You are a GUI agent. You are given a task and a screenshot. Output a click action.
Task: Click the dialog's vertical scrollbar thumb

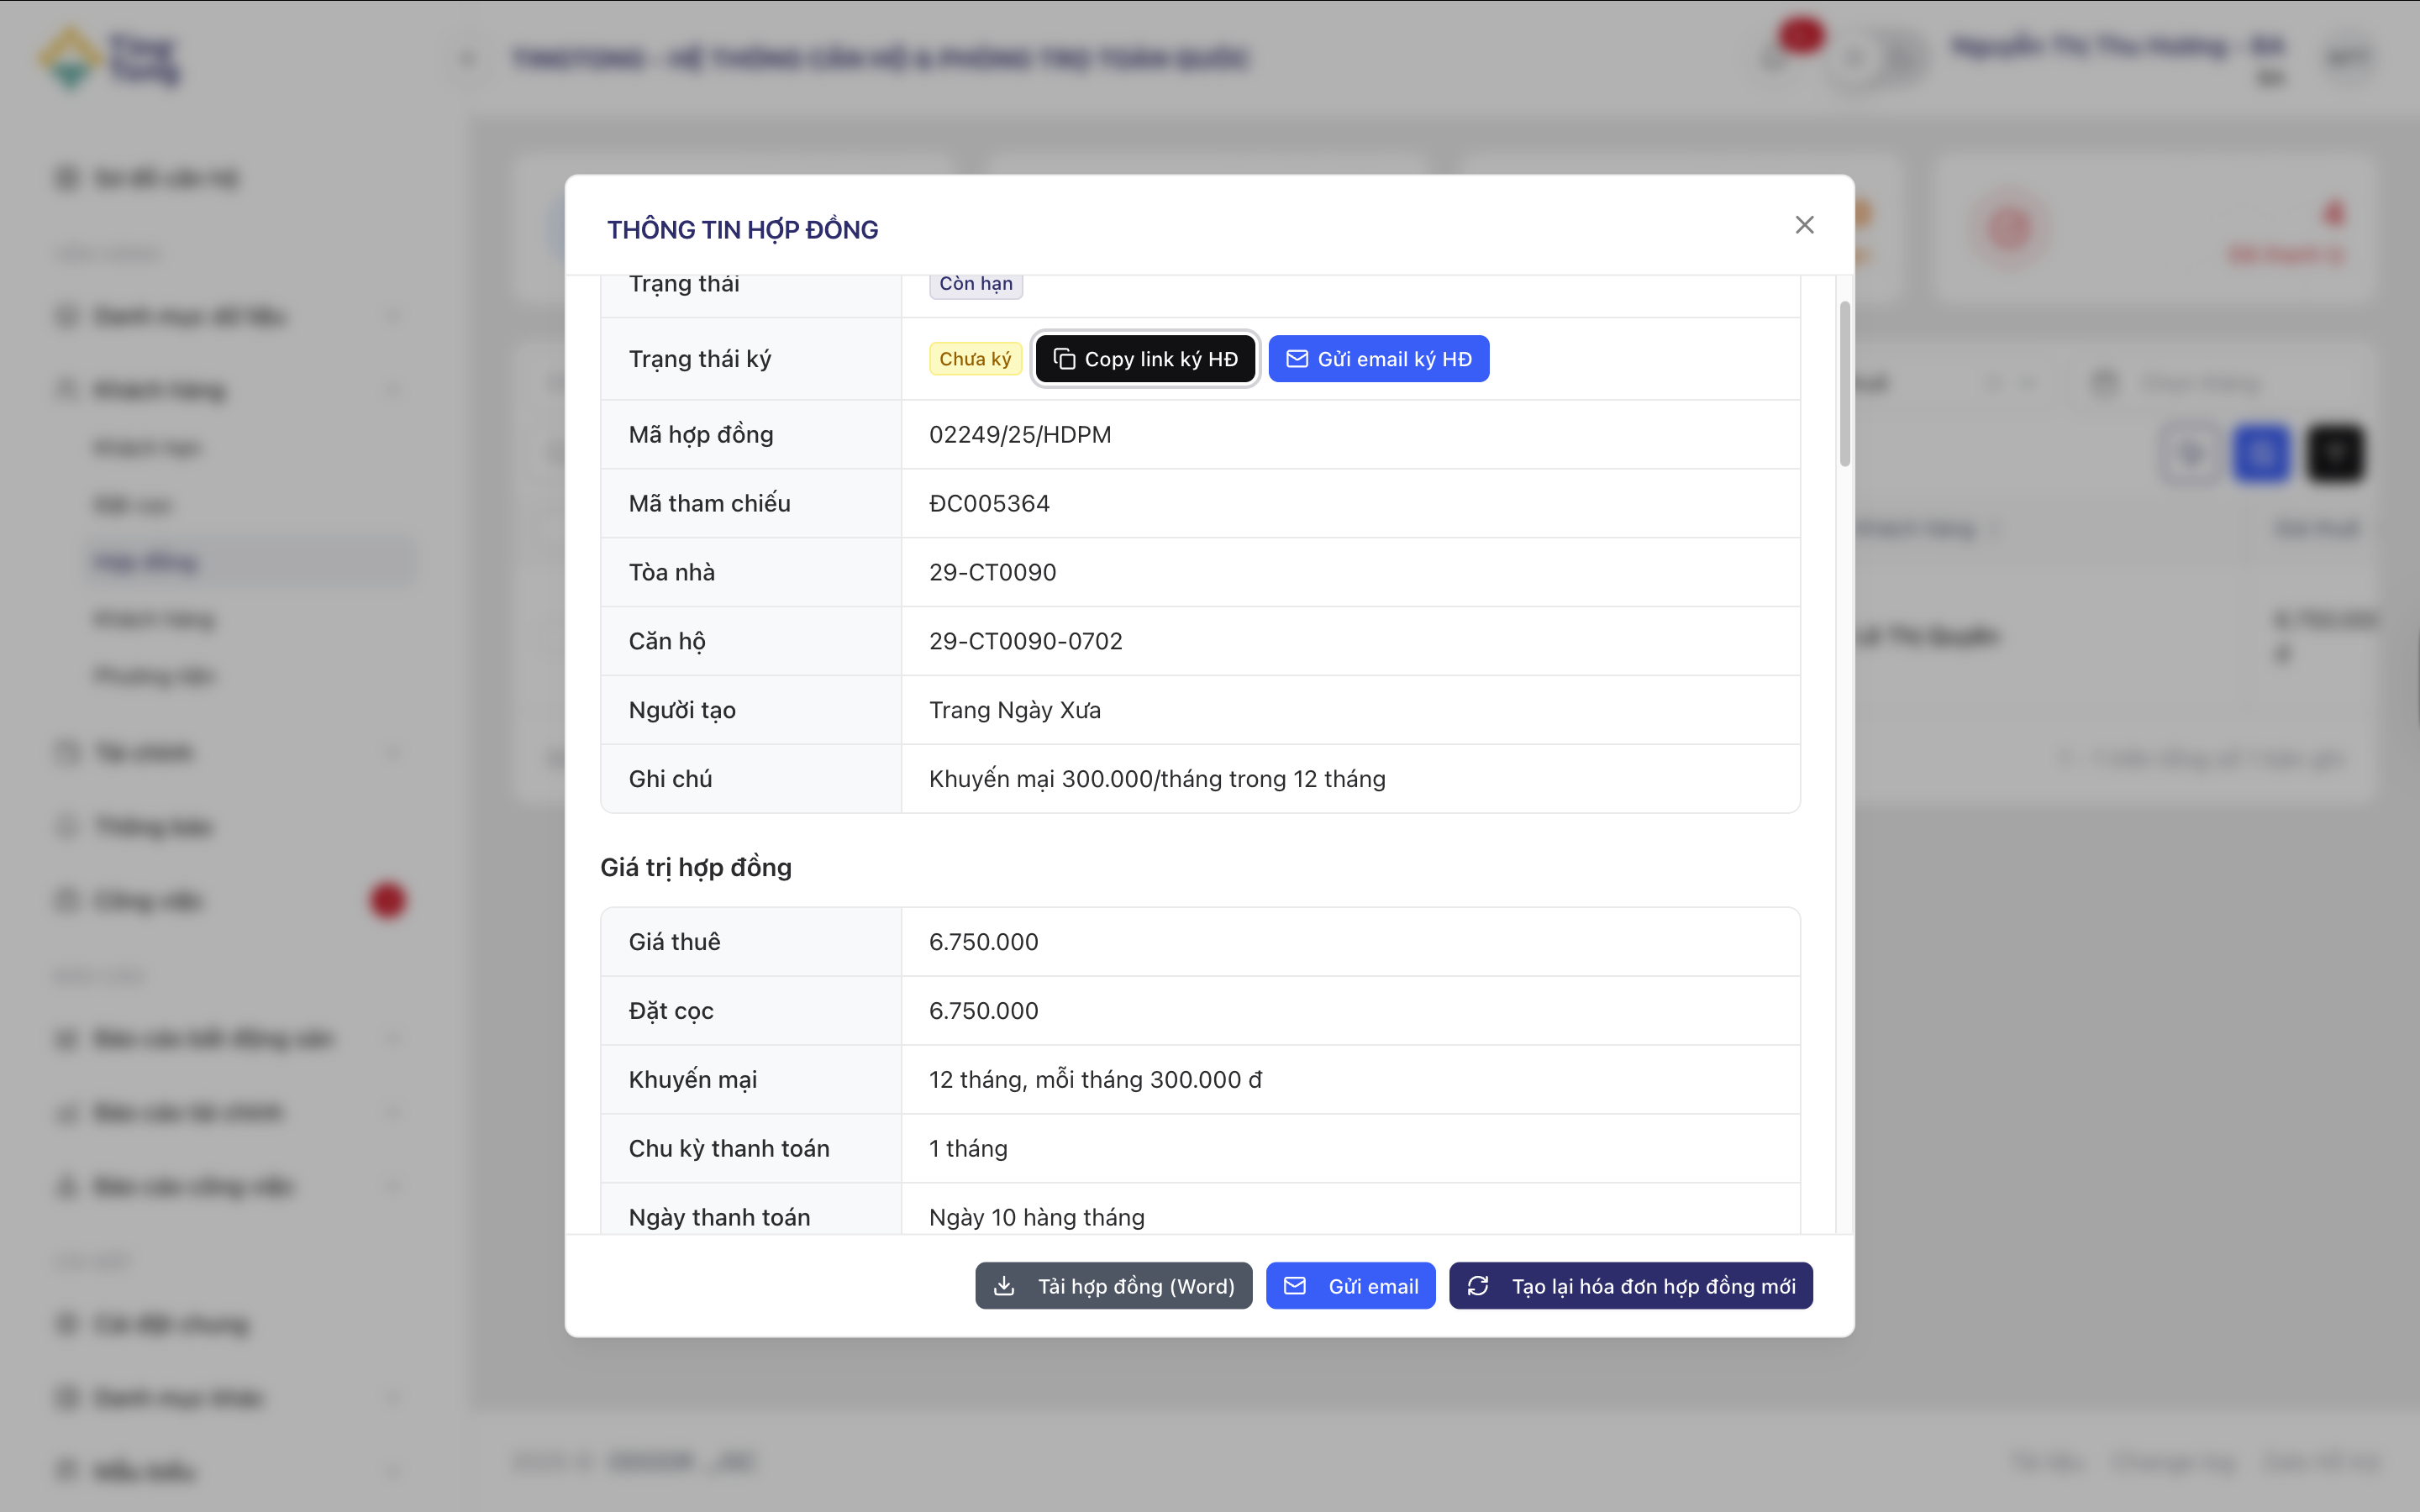tap(1844, 383)
